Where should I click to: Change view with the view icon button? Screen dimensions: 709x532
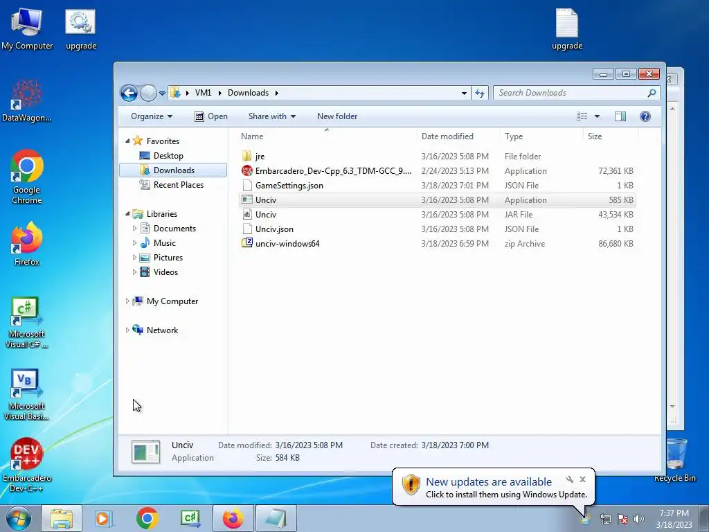(582, 116)
